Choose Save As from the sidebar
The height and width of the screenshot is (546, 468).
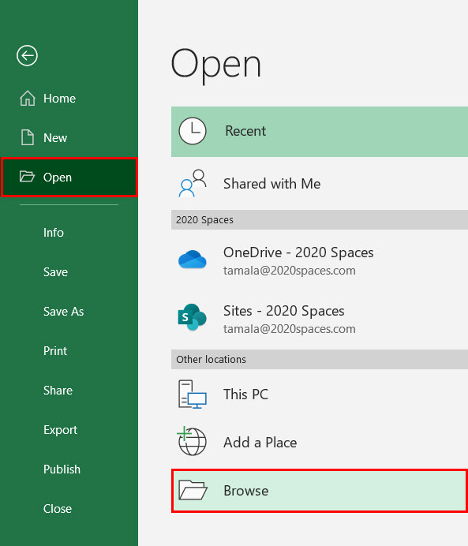click(x=63, y=312)
